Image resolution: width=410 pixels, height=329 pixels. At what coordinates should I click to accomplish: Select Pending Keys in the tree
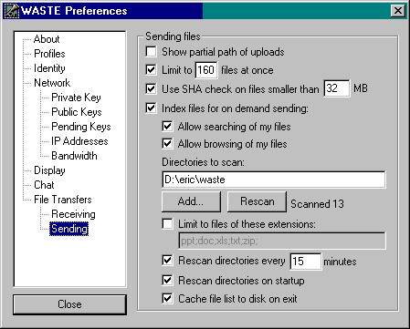click(81, 127)
